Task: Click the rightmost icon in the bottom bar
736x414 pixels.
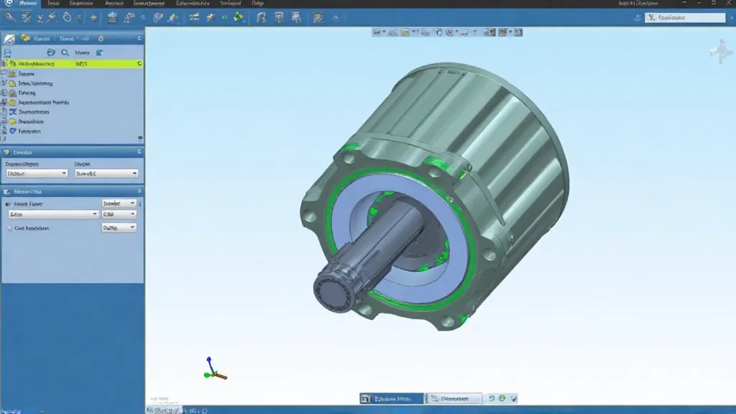Action: tap(513, 398)
